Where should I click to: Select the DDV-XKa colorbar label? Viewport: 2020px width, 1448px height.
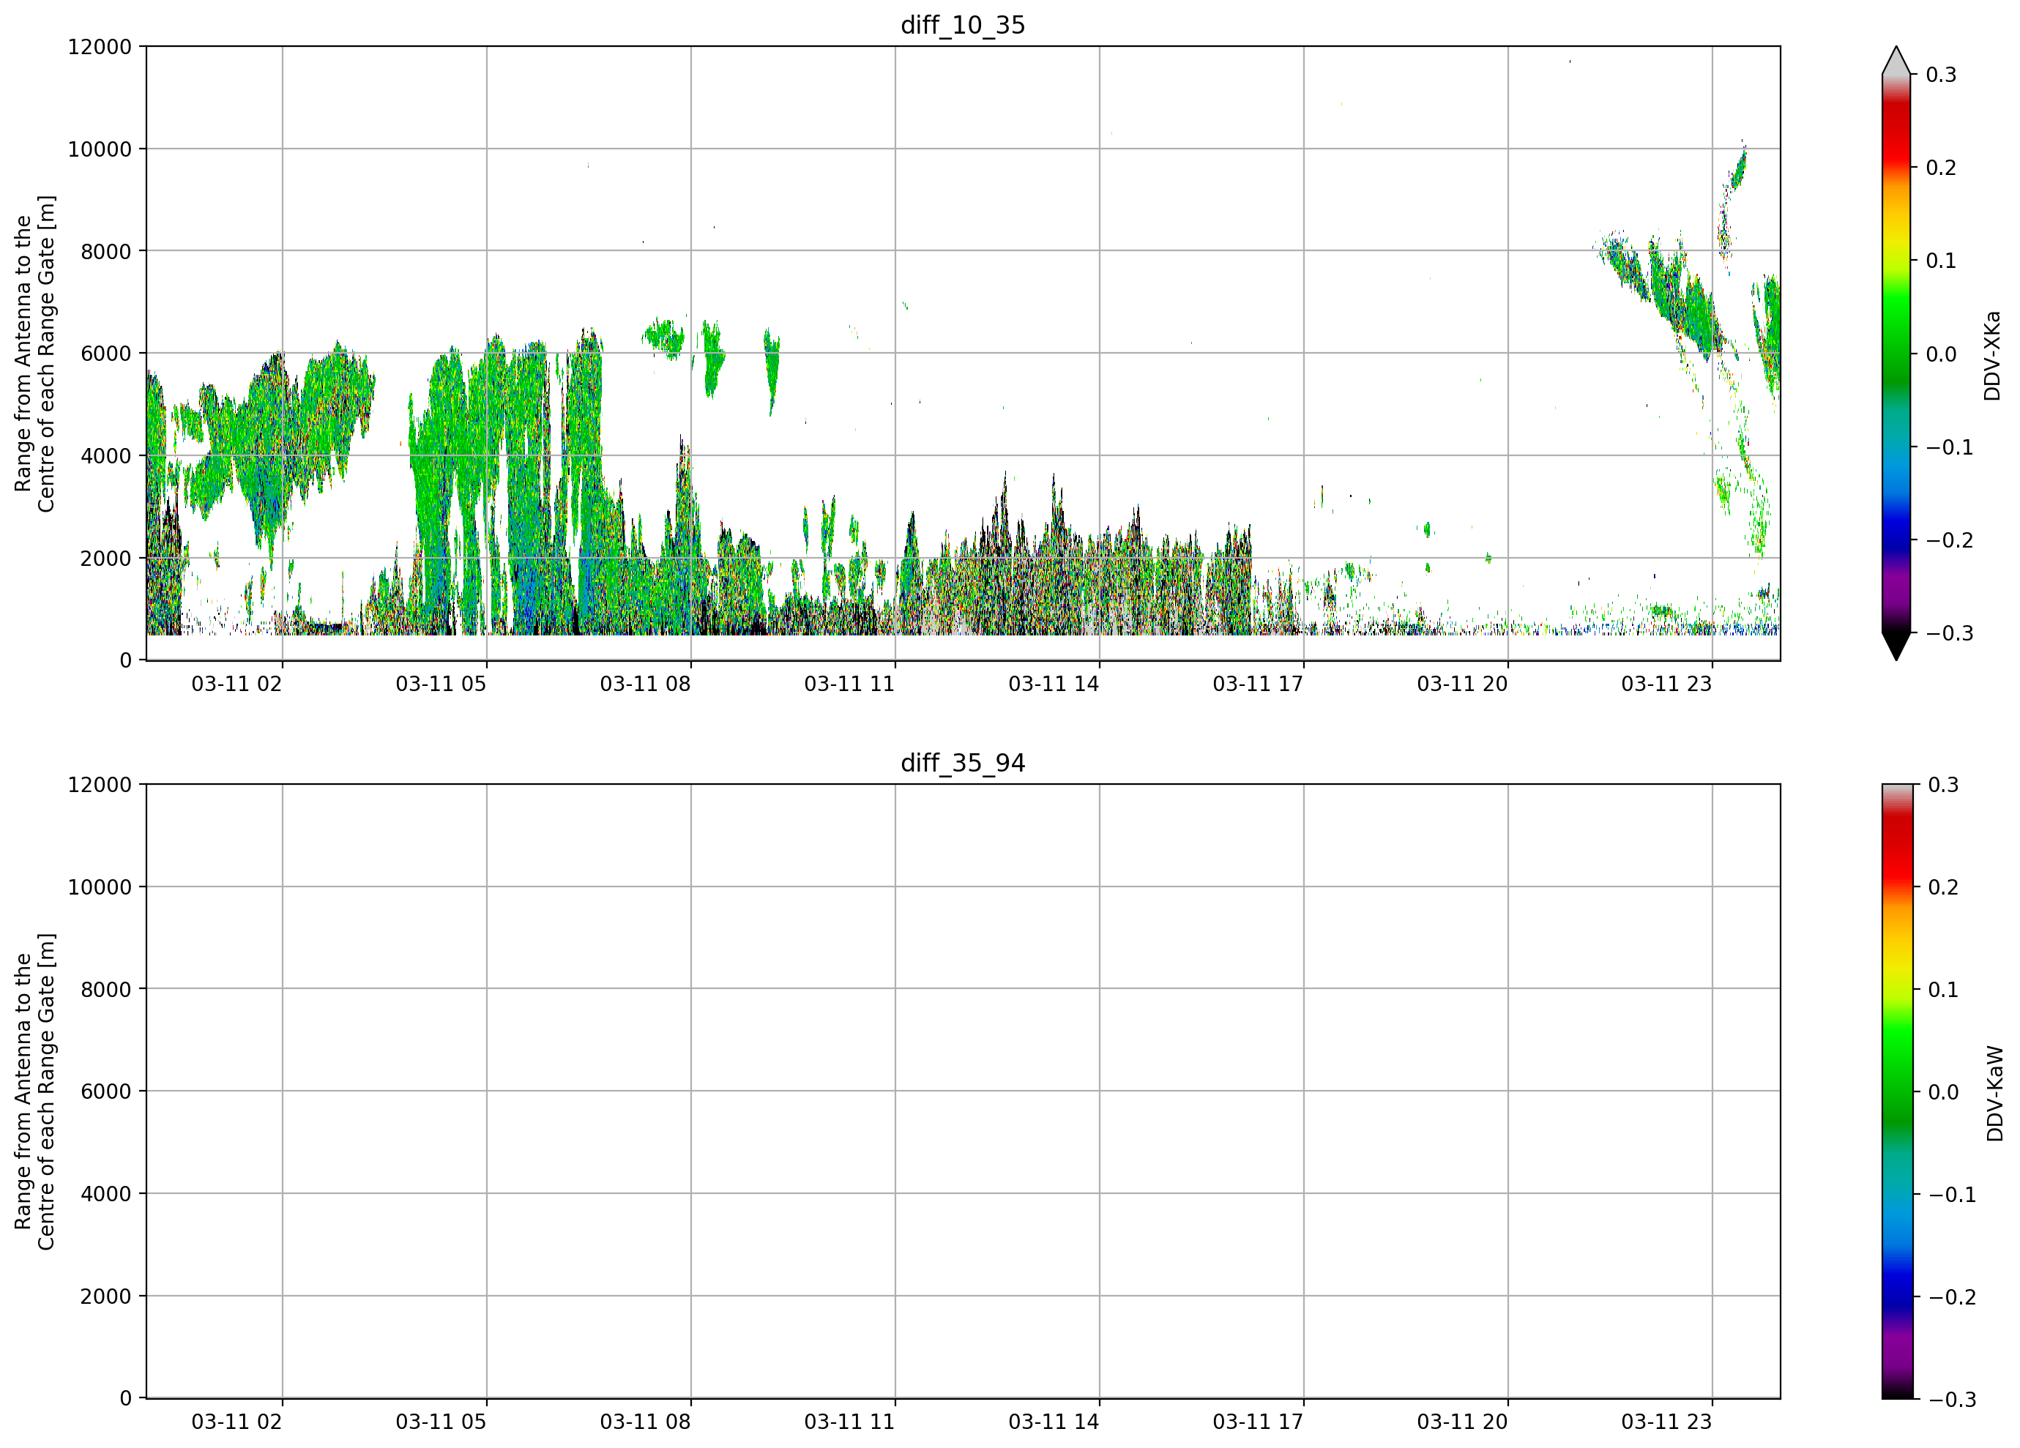click(1992, 355)
